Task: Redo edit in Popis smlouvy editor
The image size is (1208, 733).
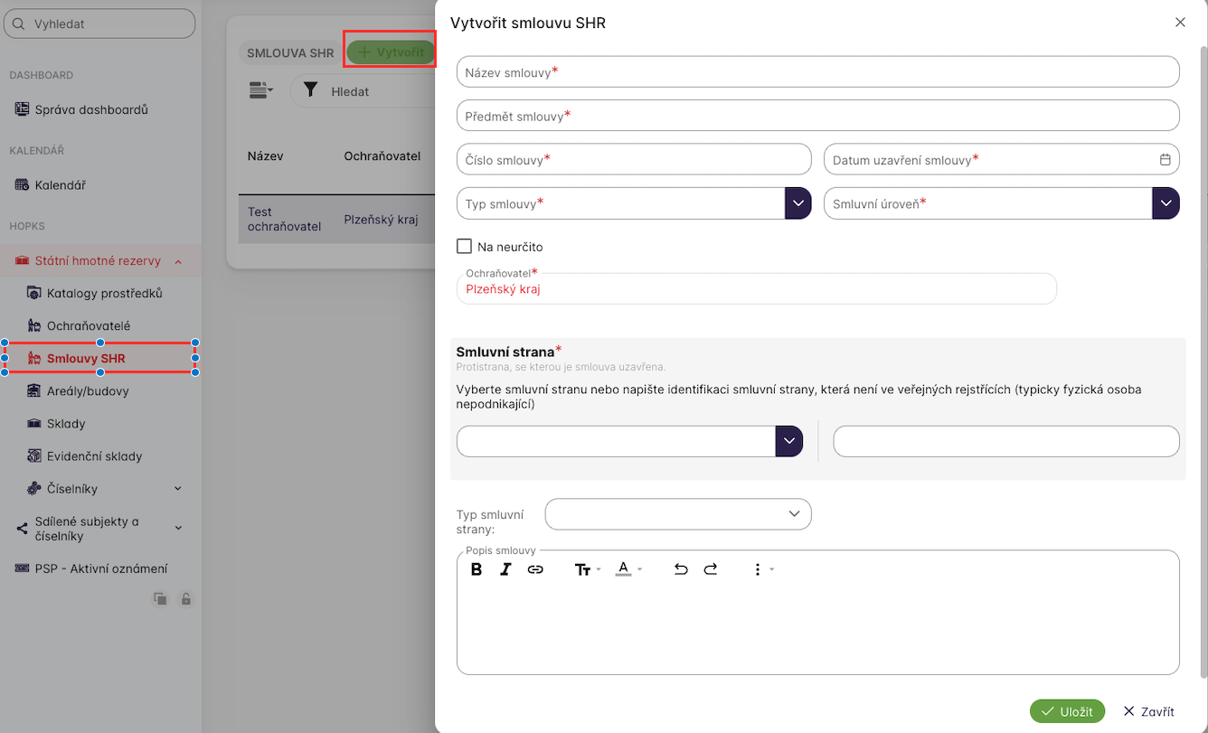Action: point(711,569)
